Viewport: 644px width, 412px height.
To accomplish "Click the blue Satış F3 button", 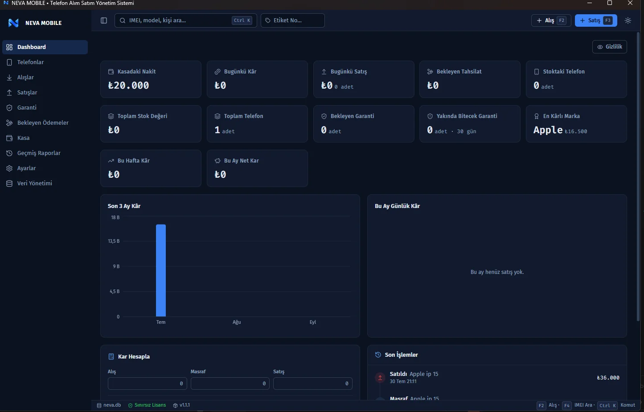I will tap(596, 20).
